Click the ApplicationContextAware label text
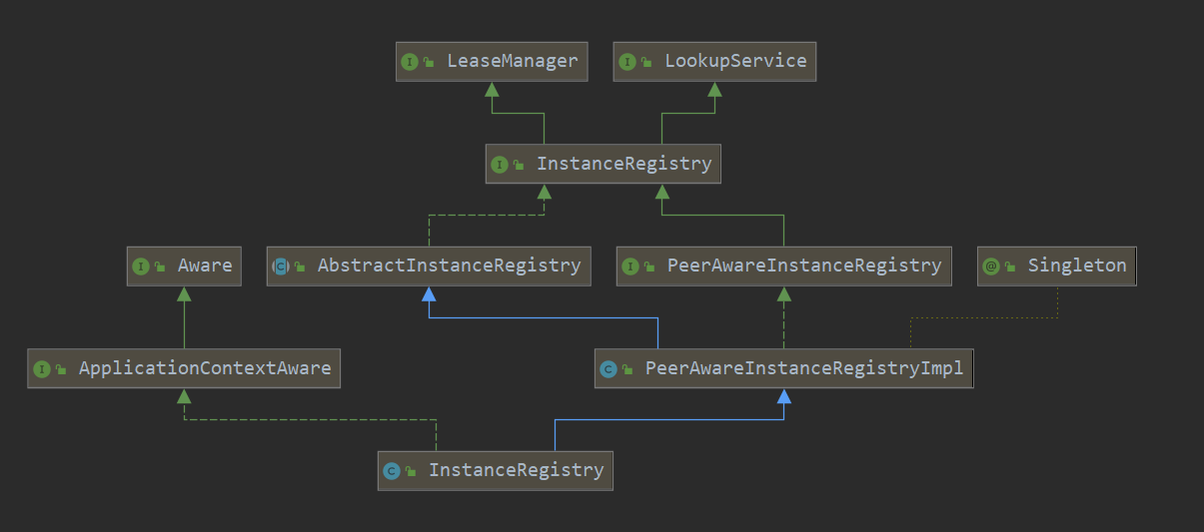The width and height of the screenshot is (1204, 532). (x=205, y=368)
